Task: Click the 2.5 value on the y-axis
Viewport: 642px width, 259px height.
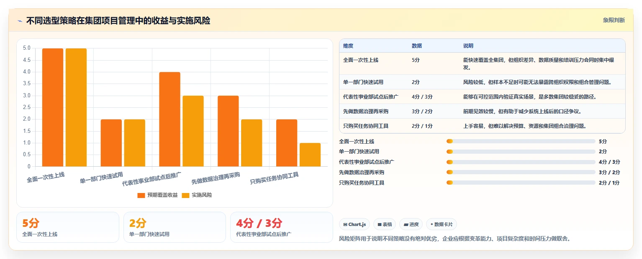Action: pos(26,107)
